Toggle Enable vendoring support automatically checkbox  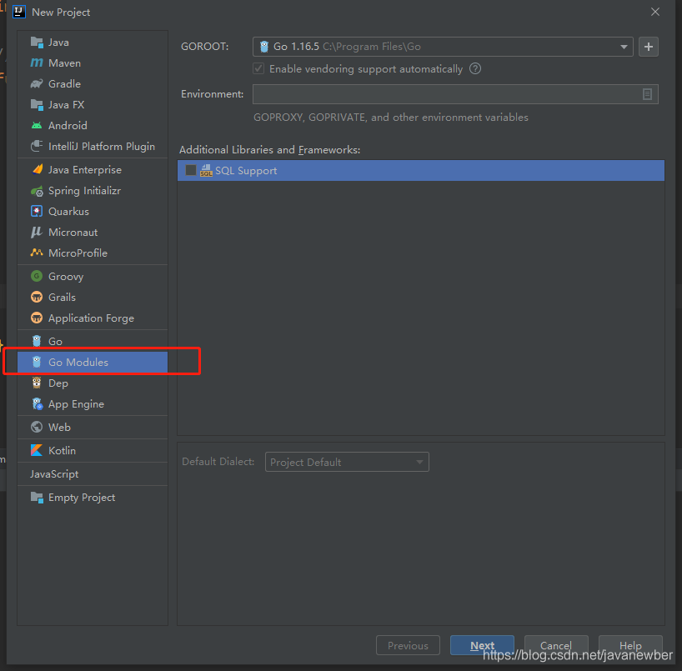point(258,68)
